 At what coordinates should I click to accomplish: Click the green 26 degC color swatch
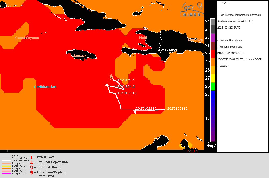(213, 86)
